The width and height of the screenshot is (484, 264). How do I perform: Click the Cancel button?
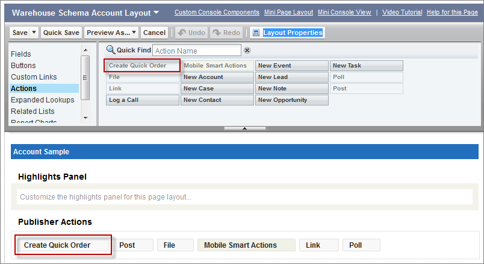coord(154,33)
